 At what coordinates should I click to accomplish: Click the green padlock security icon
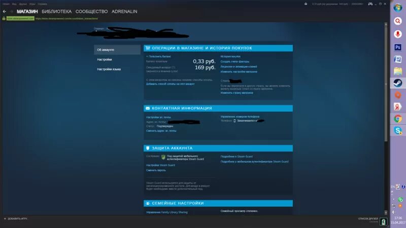click(4, 18)
